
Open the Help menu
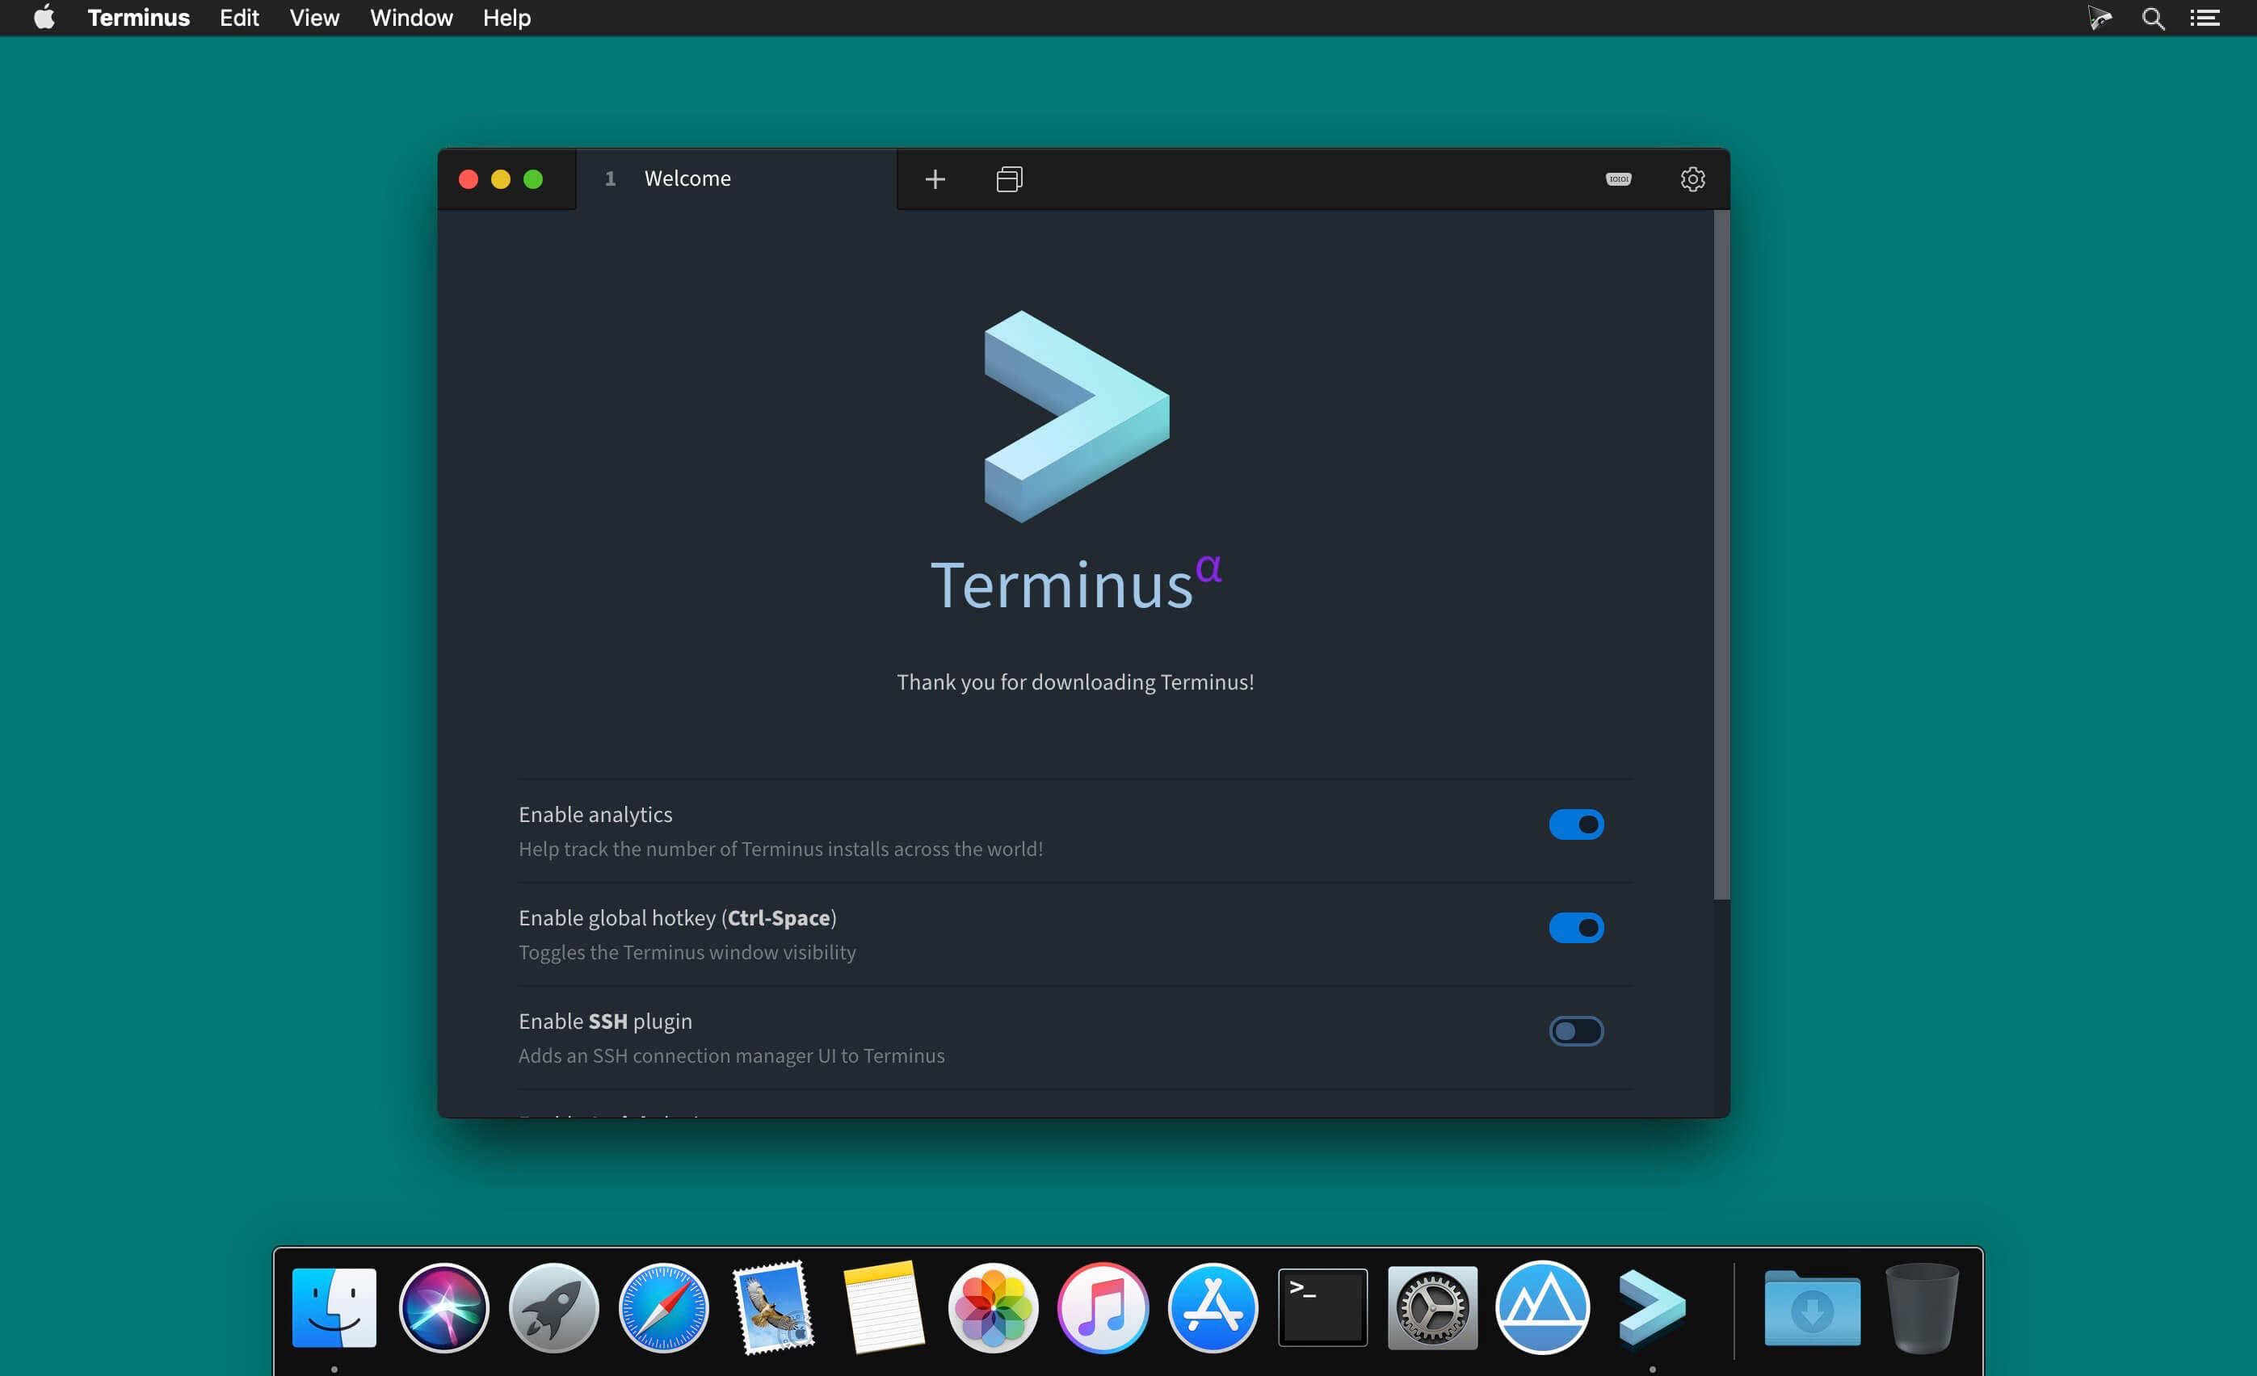tap(506, 19)
